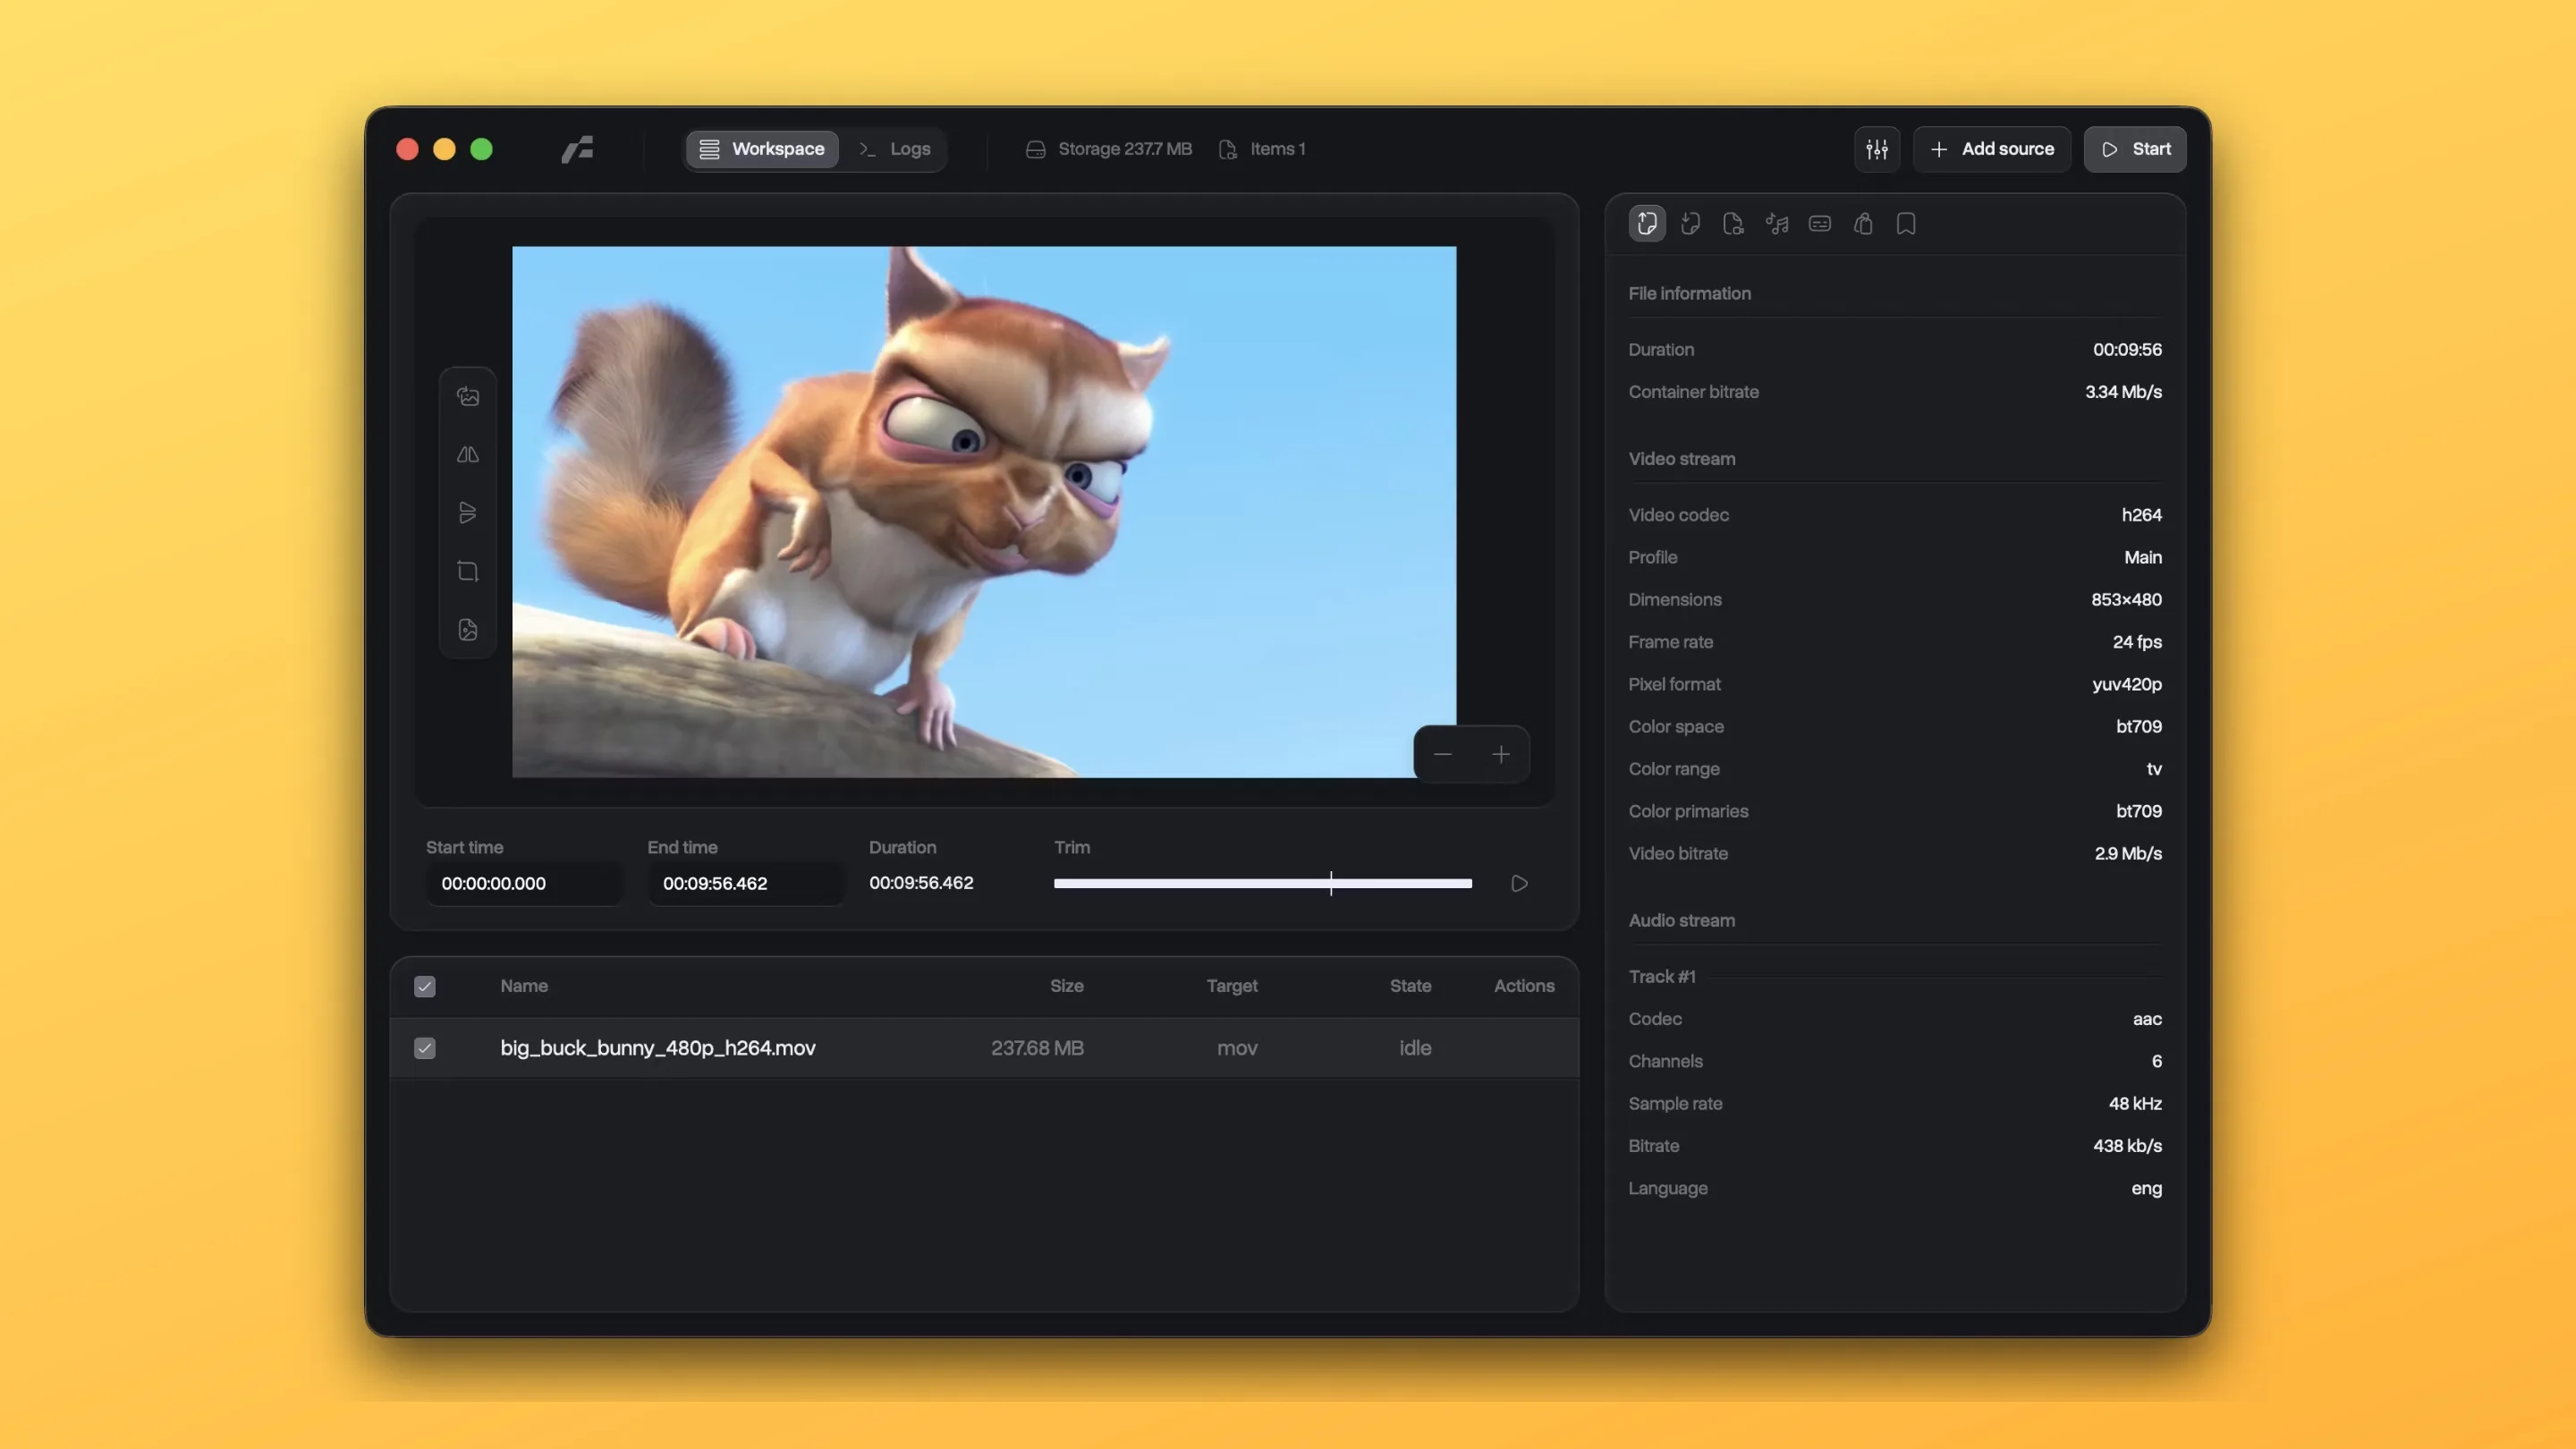This screenshot has height=1449, width=2576.
Task: Click the Add source button
Action: click(1992, 149)
